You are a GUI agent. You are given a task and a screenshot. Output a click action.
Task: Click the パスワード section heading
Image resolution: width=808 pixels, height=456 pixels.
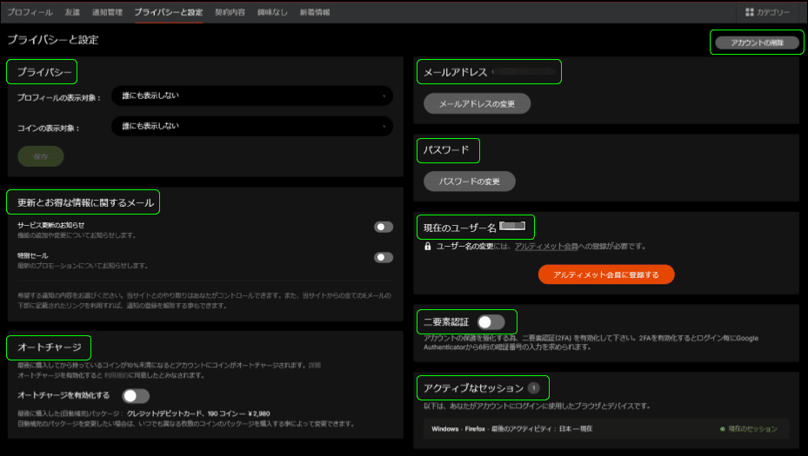pos(446,150)
